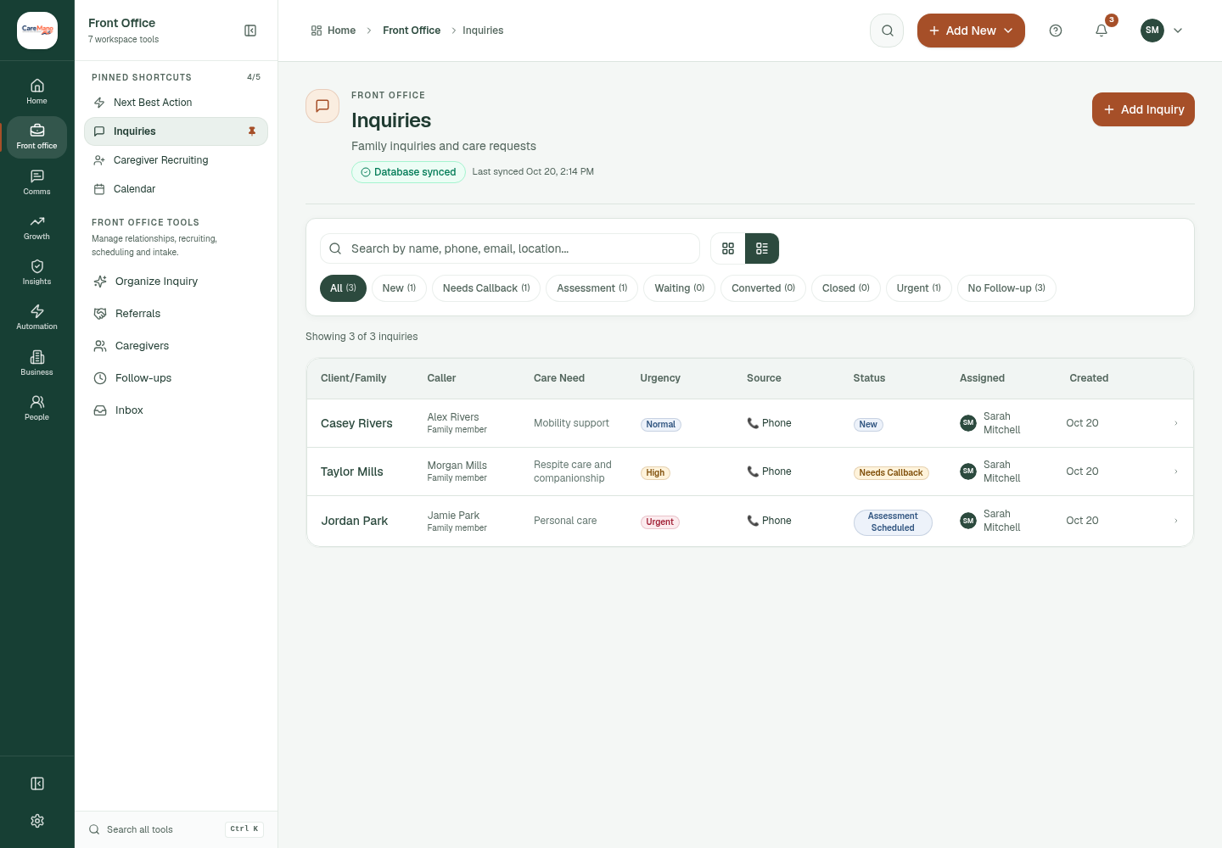Open the Add New dropdown
This screenshot has width=1222, height=848.
click(971, 31)
